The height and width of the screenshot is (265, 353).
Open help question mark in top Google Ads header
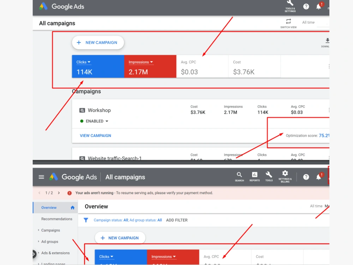point(306,6)
